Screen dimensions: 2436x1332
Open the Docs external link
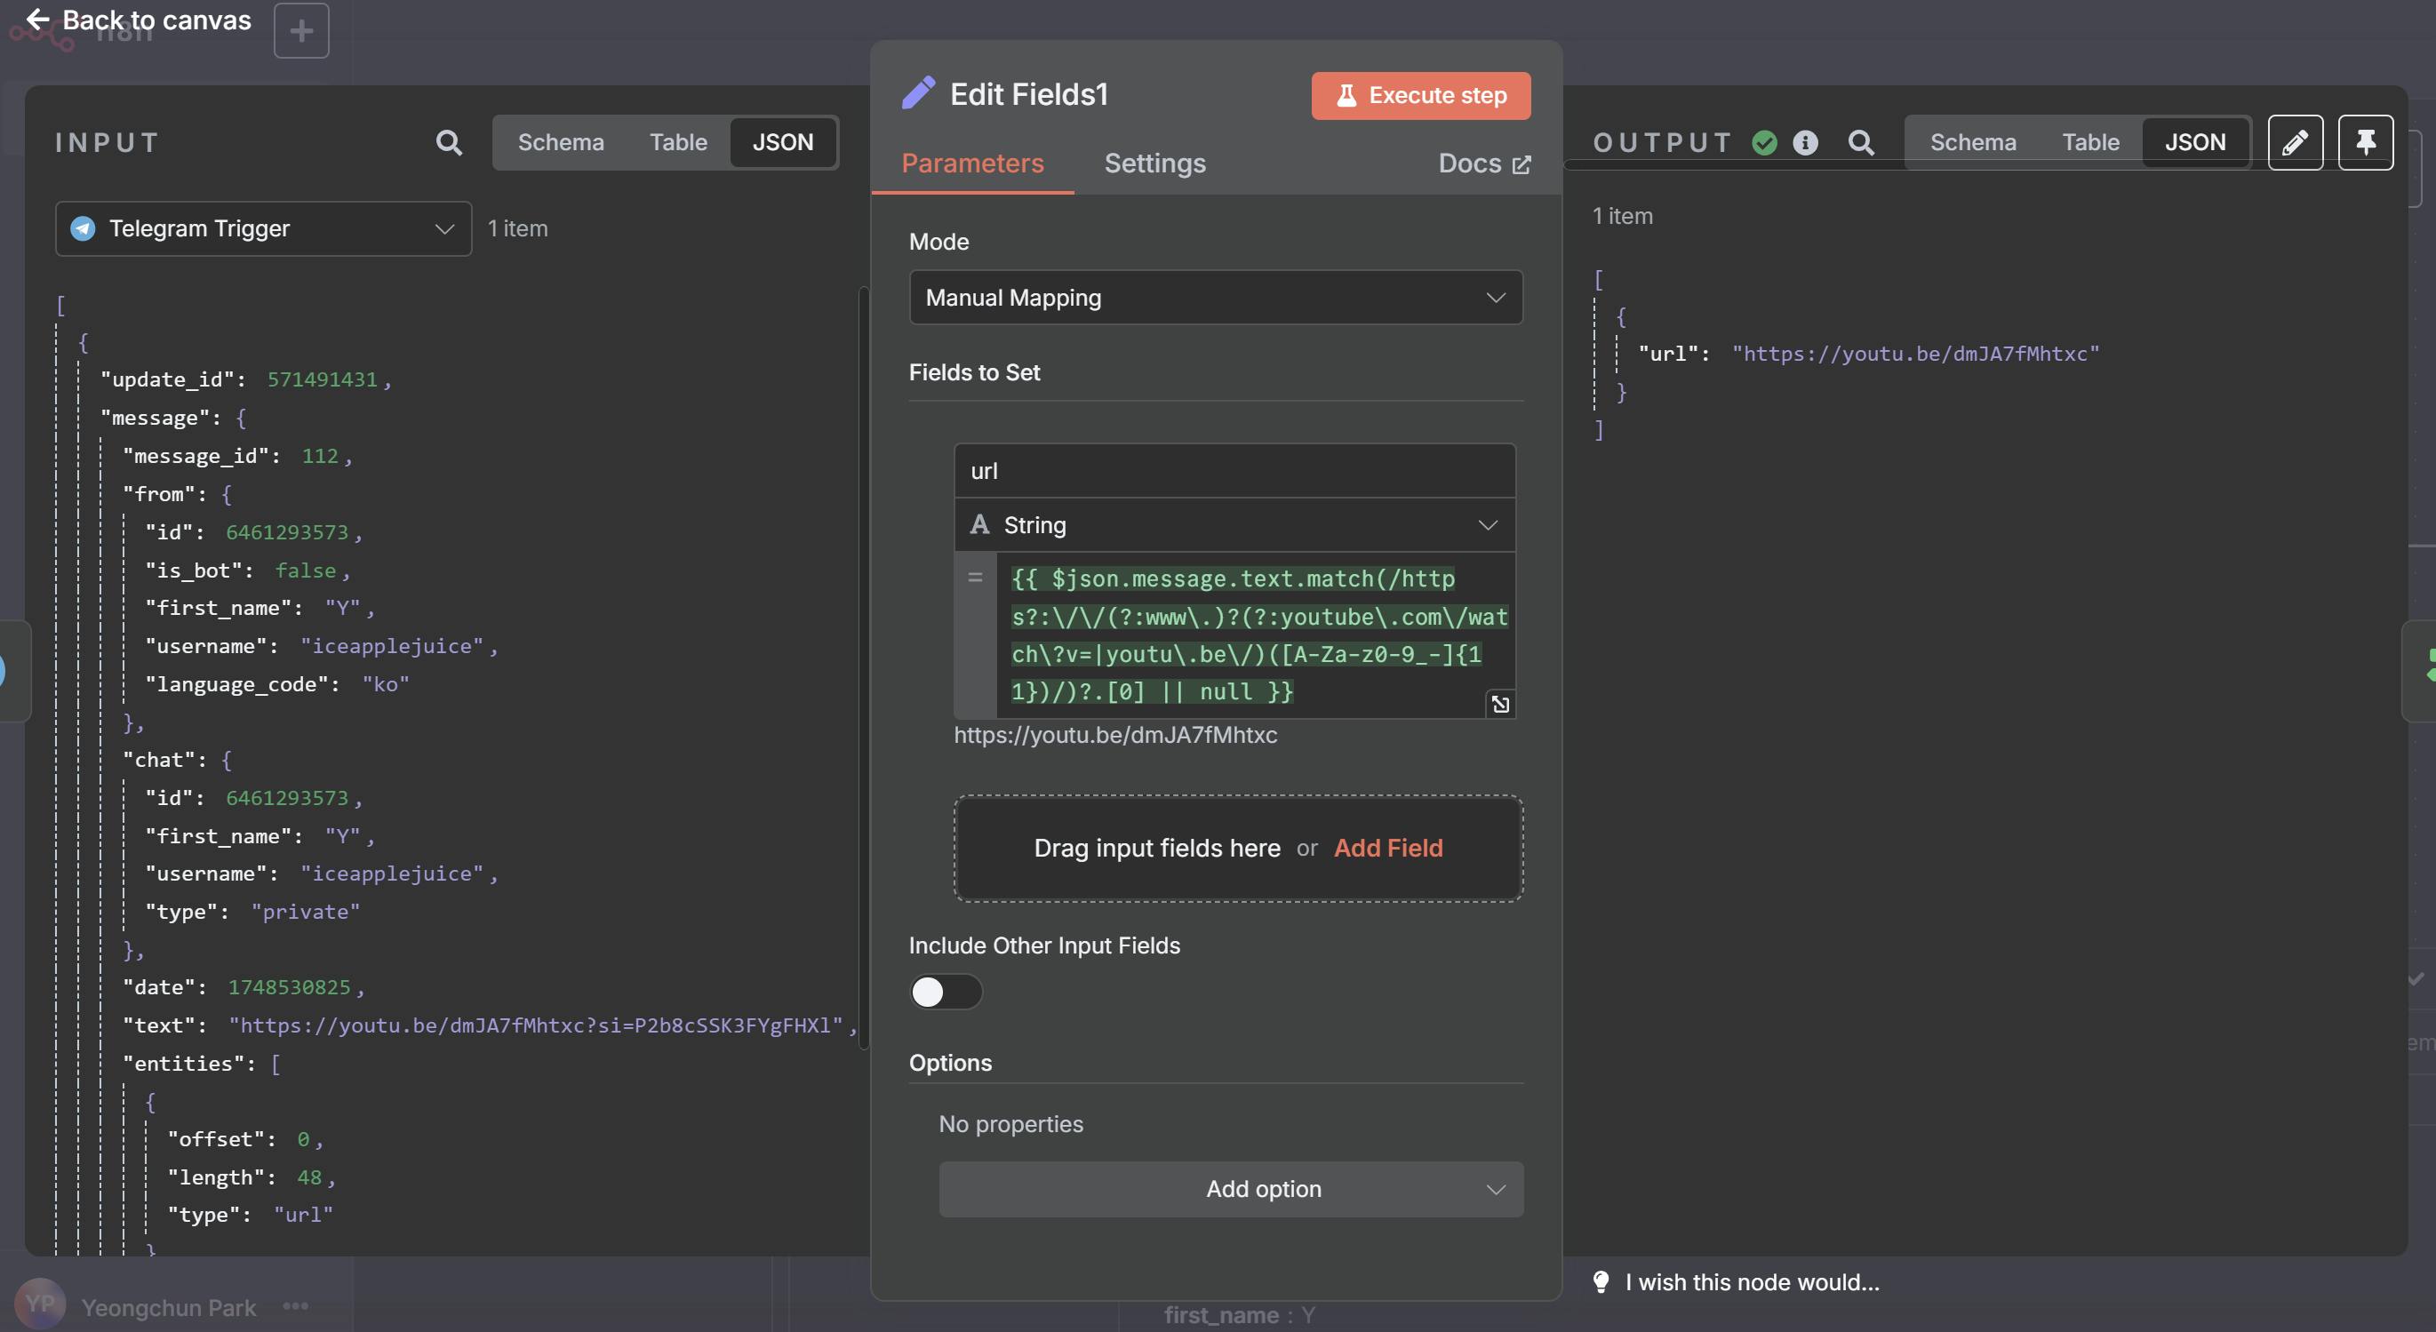pos(1483,164)
